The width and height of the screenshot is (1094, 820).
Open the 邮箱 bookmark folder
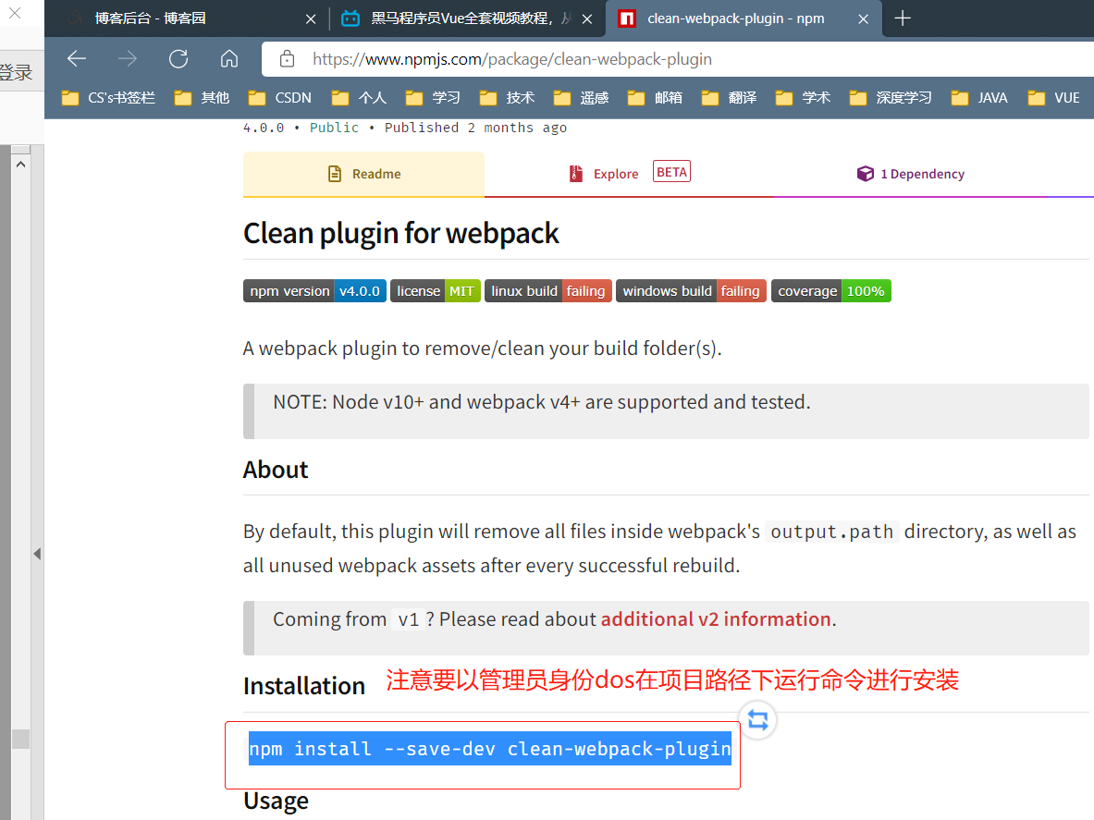tap(655, 98)
